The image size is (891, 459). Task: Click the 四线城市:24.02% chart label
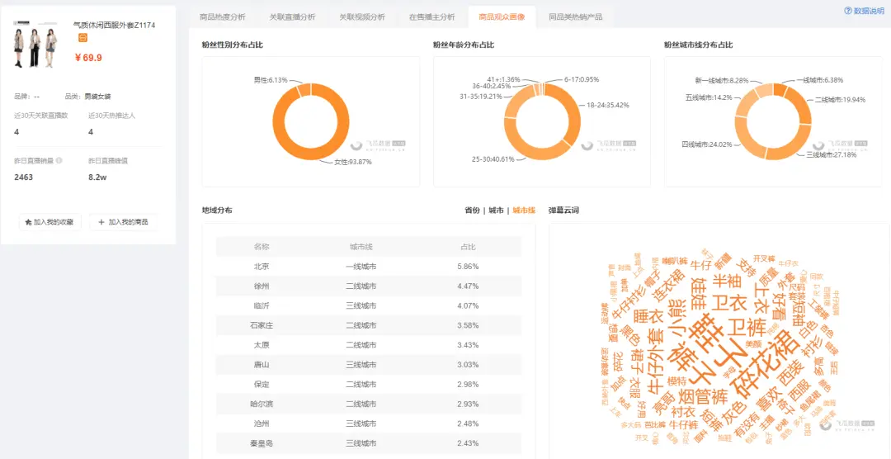(x=707, y=144)
